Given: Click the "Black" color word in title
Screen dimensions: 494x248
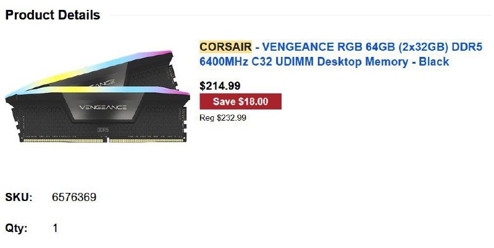Looking at the screenshot, I should [434, 62].
